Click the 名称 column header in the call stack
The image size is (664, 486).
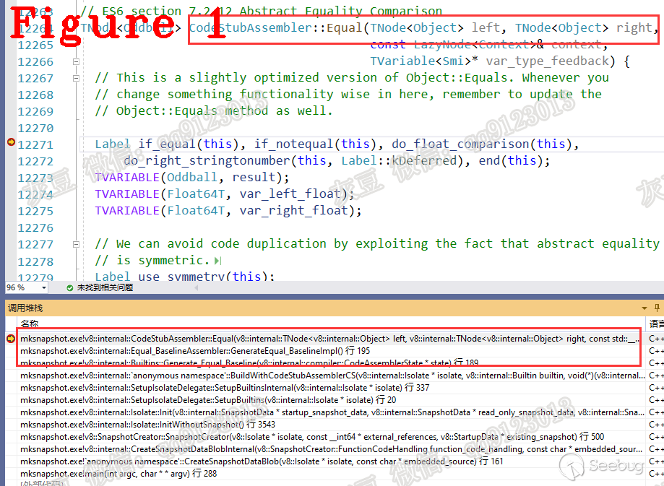(30, 324)
